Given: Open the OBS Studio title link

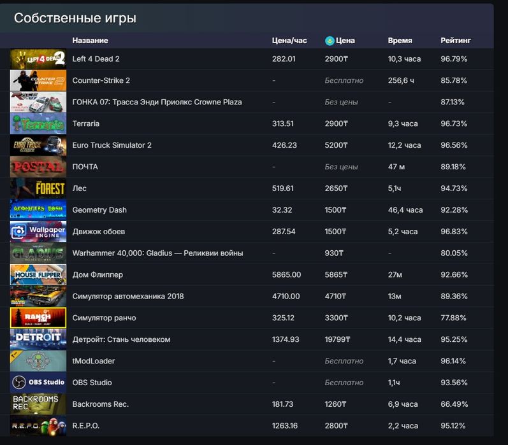Looking at the screenshot, I should (92, 383).
